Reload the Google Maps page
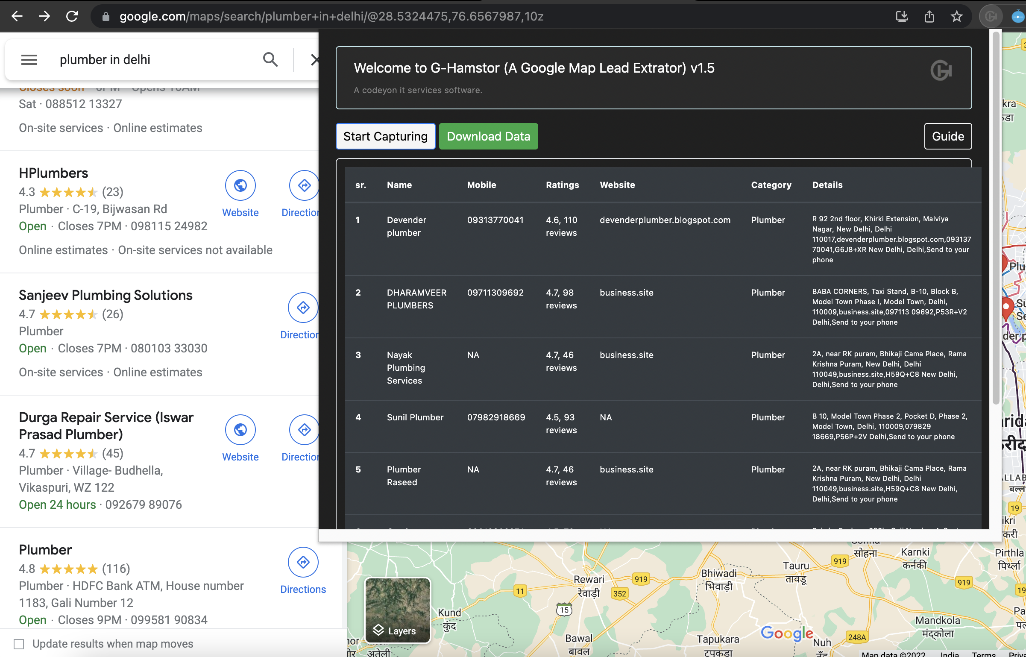 [x=72, y=16]
